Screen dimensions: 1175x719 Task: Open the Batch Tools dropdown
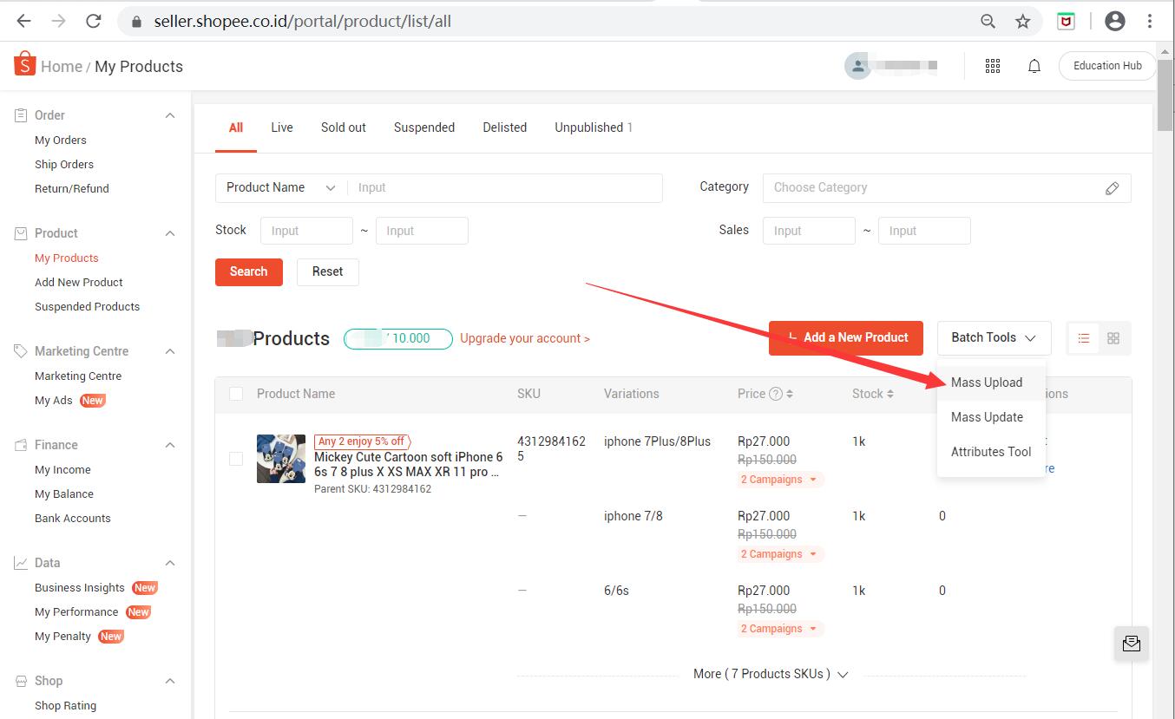click(994, 338)
